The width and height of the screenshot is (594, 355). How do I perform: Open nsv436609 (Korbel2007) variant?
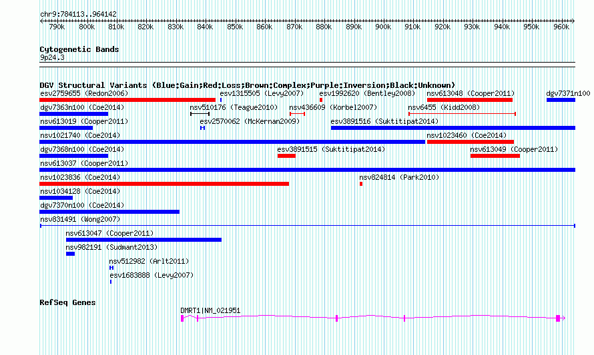(333, 107)
